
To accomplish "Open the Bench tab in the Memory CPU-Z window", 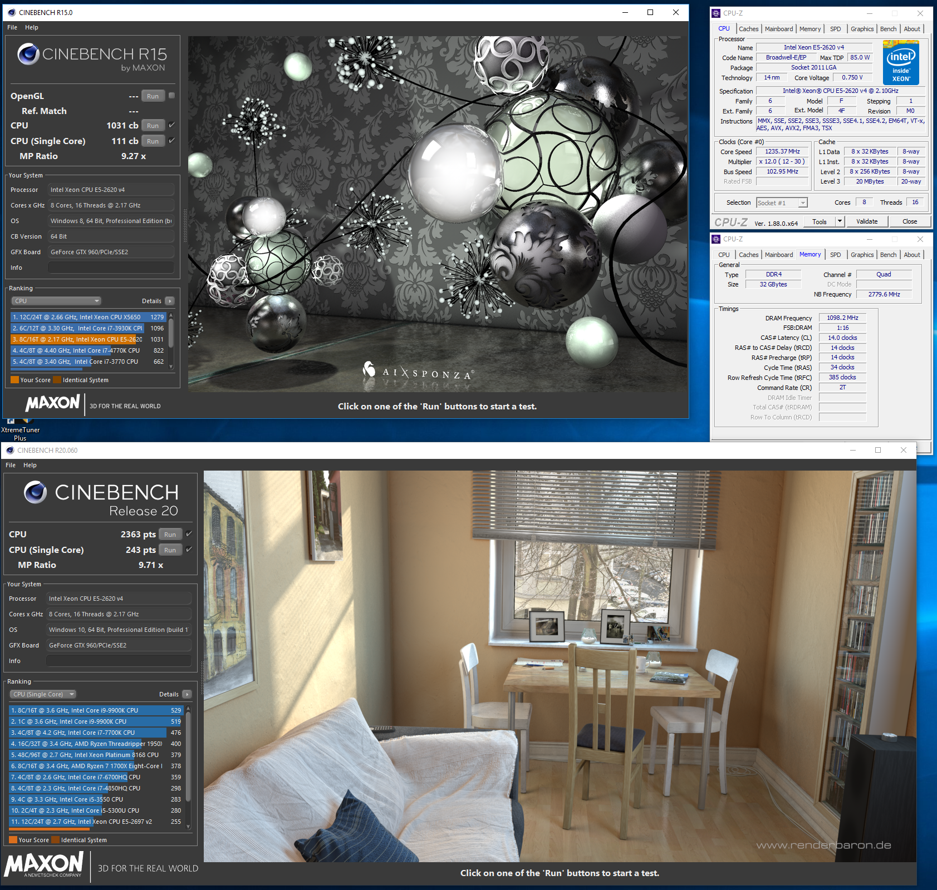I will click(x=889, y=255).
